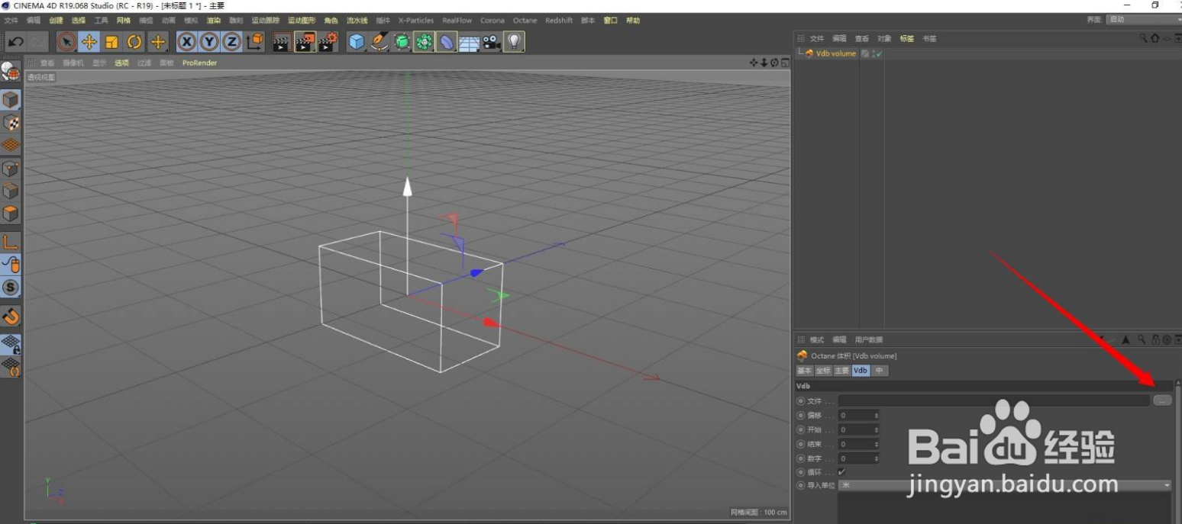
Task: Switch to 主要 attribute tab
Action: point(841,371)
